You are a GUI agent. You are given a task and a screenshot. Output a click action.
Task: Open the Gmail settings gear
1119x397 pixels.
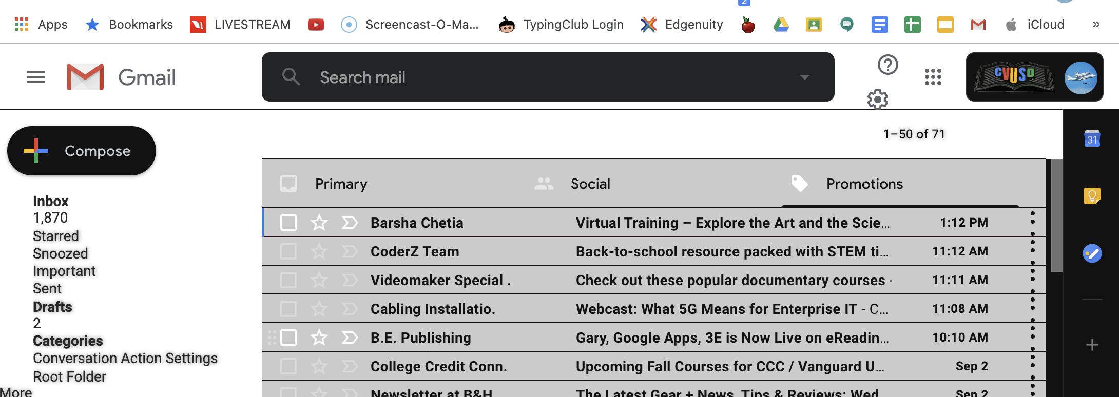[877, 99]
